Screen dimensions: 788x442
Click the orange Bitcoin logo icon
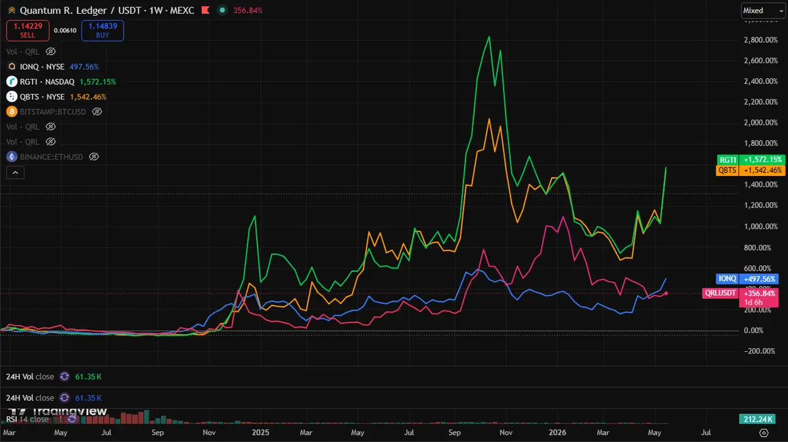coord(12,112)
